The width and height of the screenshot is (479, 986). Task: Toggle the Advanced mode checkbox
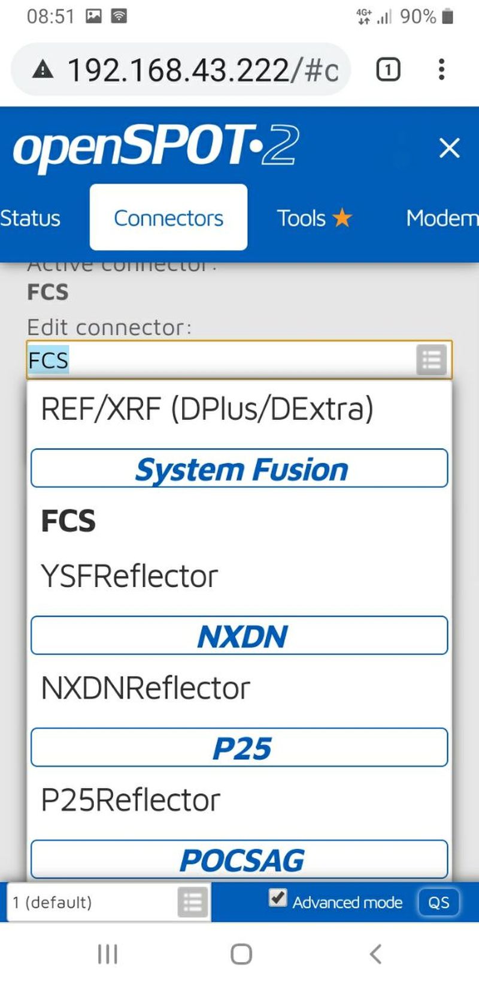277,898
